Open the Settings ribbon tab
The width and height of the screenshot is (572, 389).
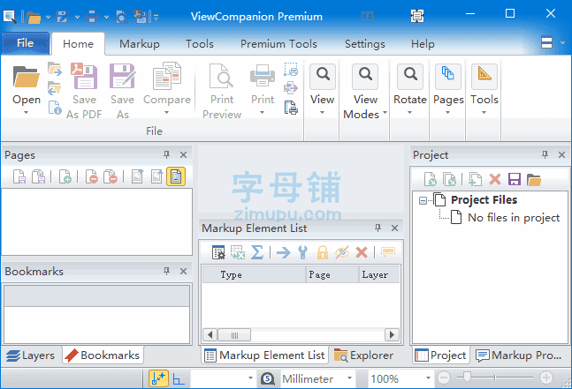click(x=365, y=44)
